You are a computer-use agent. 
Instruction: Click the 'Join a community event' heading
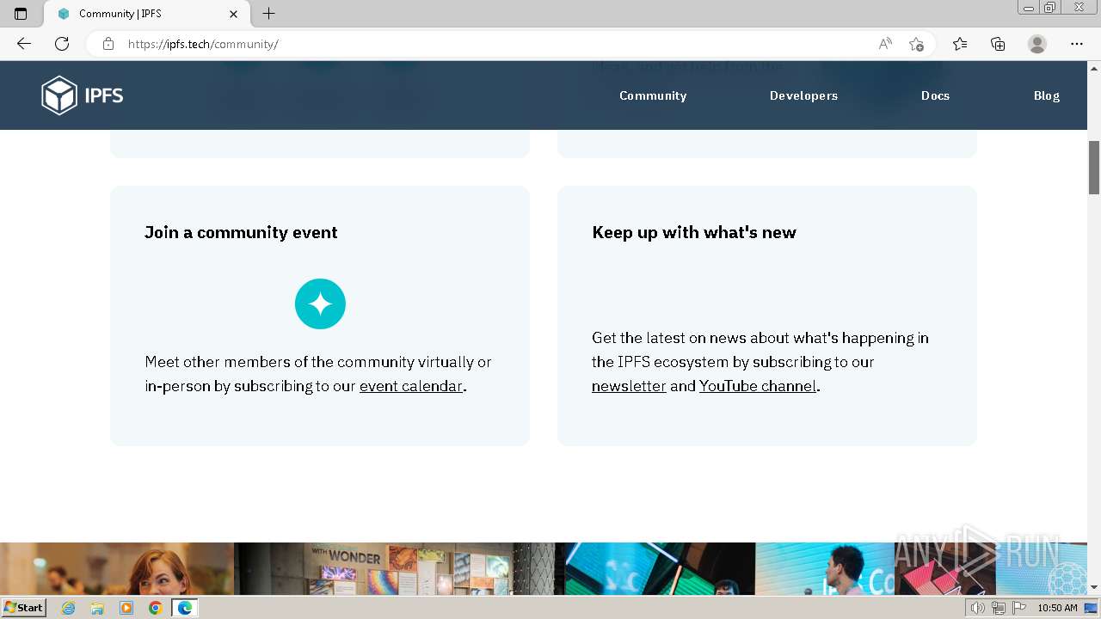(x=241, y=232)
